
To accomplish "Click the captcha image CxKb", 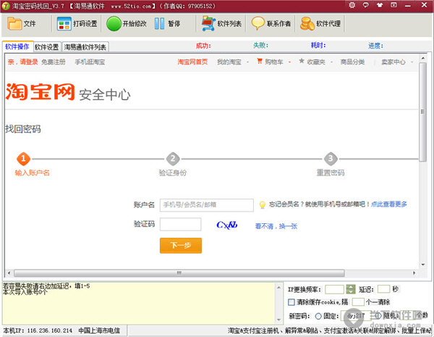I will point(227,225).
